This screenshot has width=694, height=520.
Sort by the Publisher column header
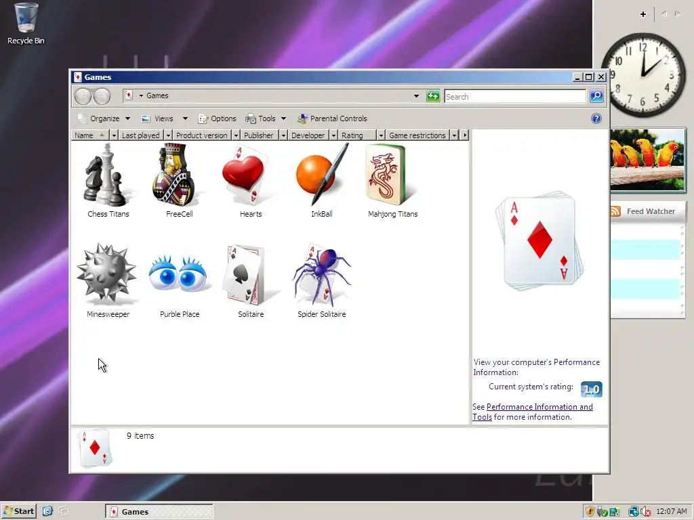(x=259, y=135)
